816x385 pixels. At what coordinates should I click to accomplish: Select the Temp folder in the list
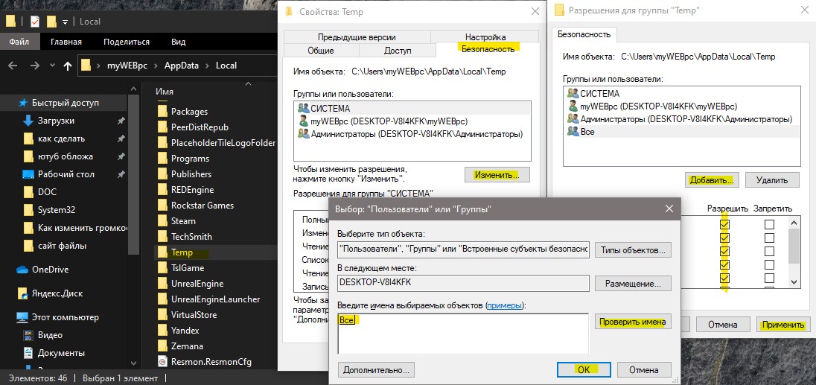coord(182,252)
